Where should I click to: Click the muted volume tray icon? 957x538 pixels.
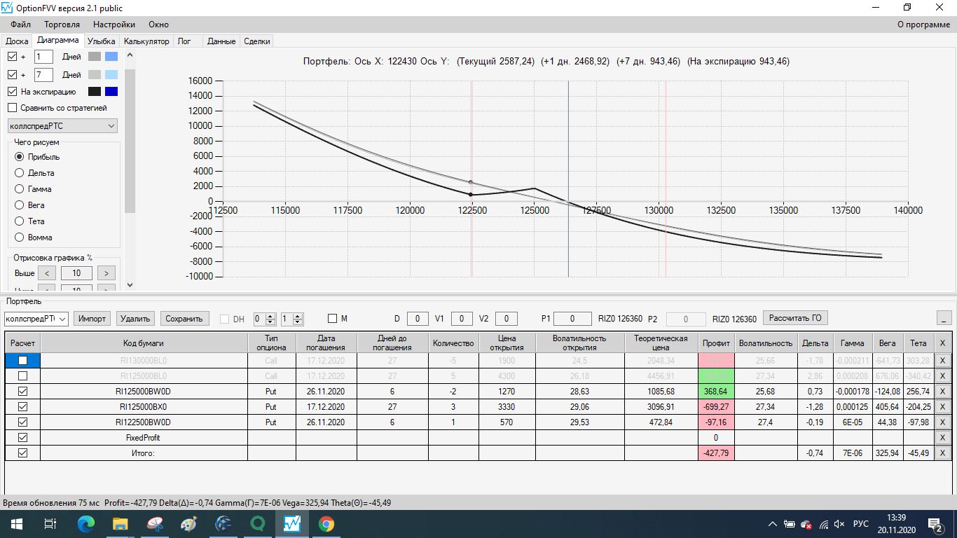tap(839, 524)
